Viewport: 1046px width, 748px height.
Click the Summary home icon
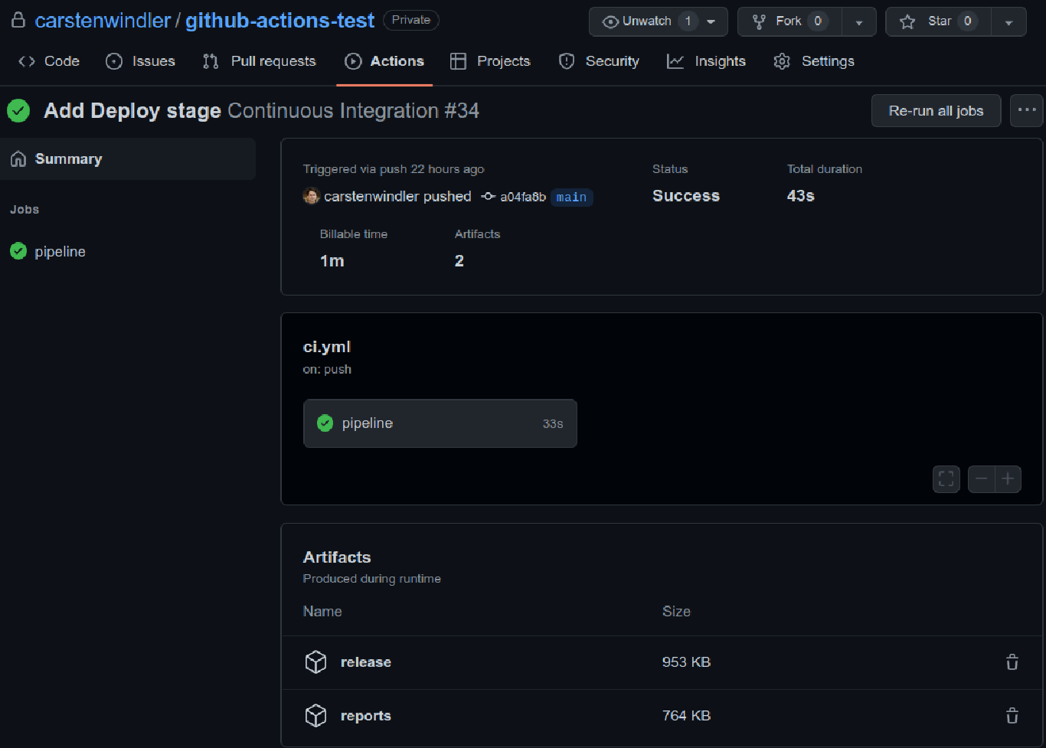click(18, 159)
